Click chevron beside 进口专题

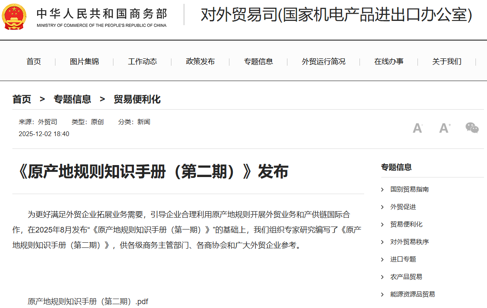click(383, 259)
